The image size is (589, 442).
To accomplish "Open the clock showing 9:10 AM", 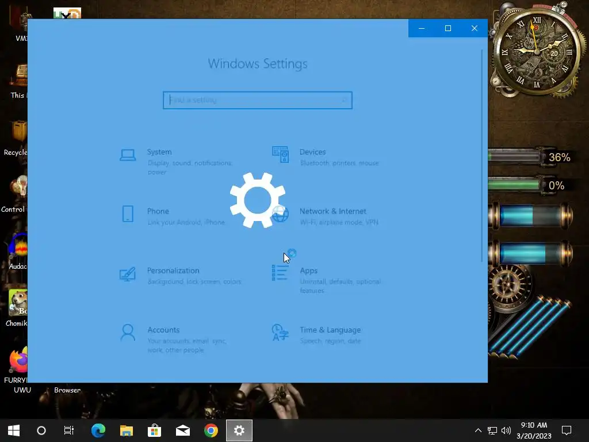I will 534,430.
